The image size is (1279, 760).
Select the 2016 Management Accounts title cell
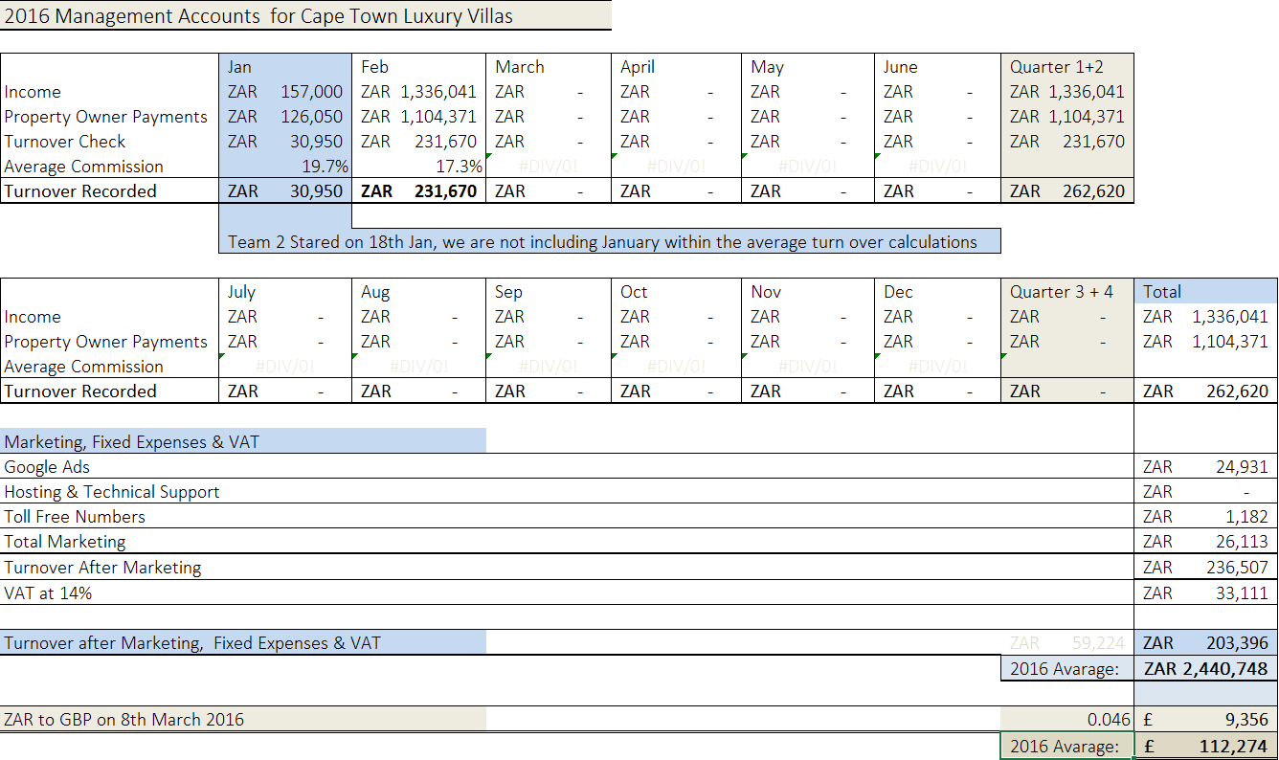pos(305,15)
